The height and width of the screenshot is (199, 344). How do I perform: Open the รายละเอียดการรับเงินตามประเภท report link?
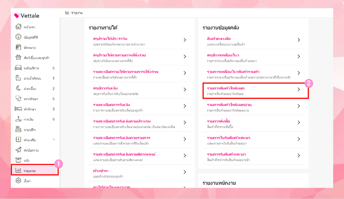[122, 121]
